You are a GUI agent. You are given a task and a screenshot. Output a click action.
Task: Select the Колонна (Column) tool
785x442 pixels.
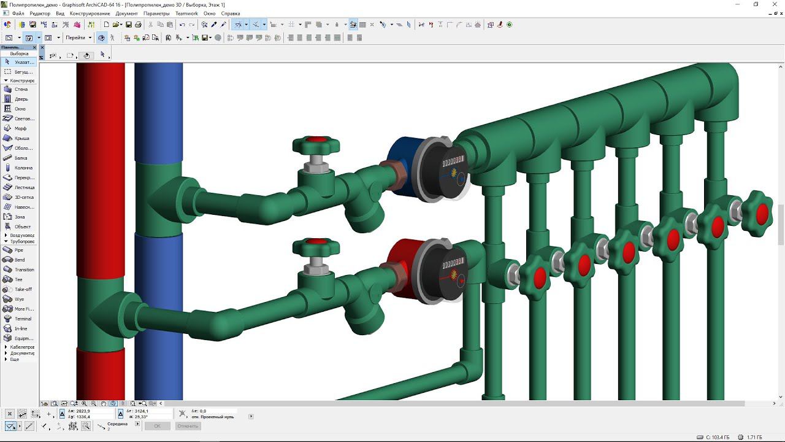(18, 168)
